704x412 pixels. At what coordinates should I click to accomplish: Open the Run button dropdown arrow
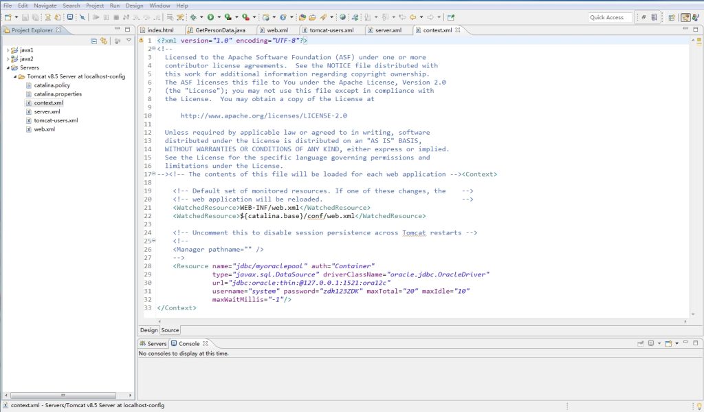point(218,17)
